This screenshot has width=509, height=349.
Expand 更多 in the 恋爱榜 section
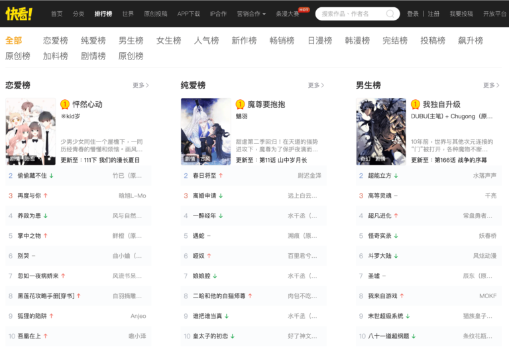(141, 85)
